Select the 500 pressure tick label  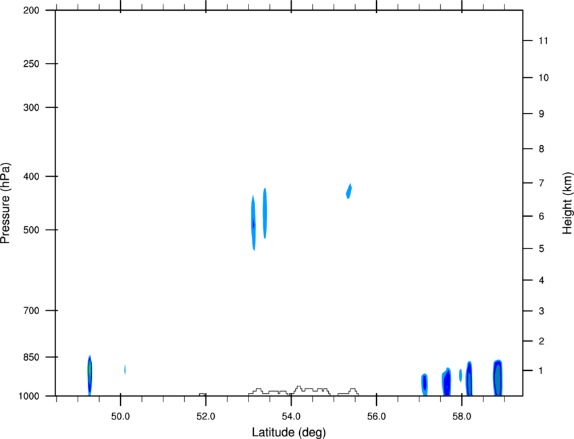[x=32, y=230]
